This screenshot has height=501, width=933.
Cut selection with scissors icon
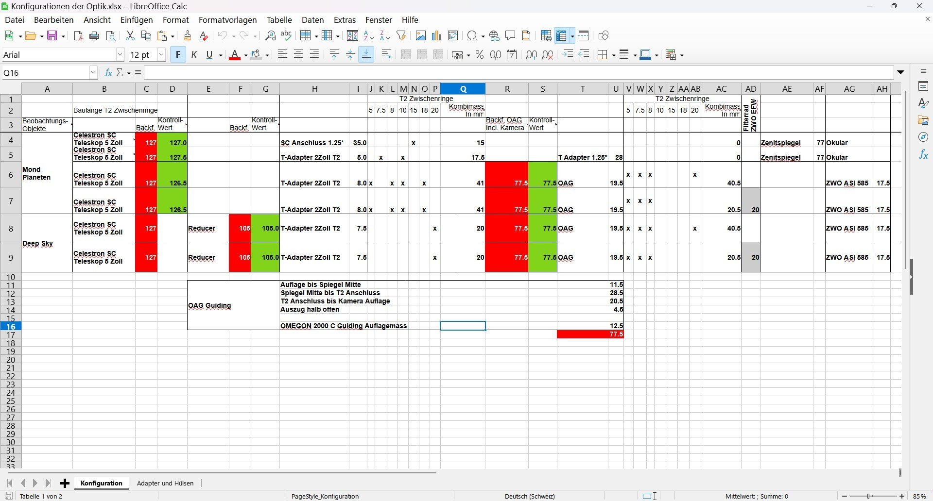[x=130, y=35]
